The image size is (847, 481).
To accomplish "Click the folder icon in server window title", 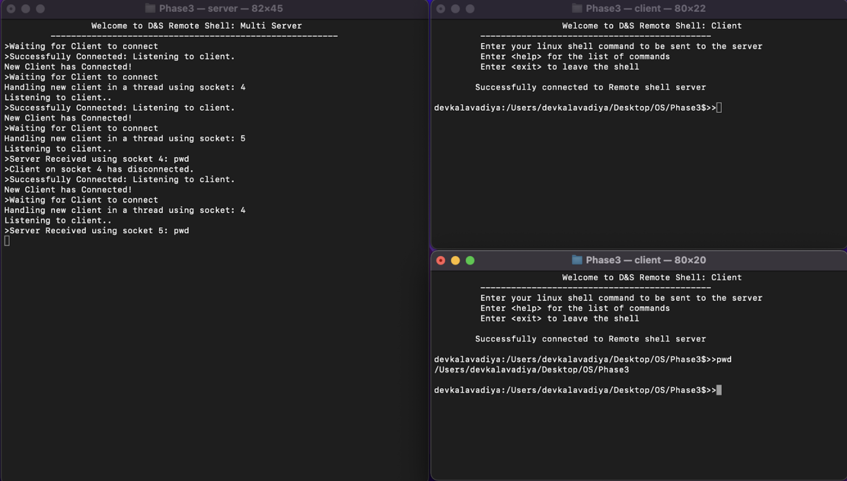I will (x=150, y=8).
